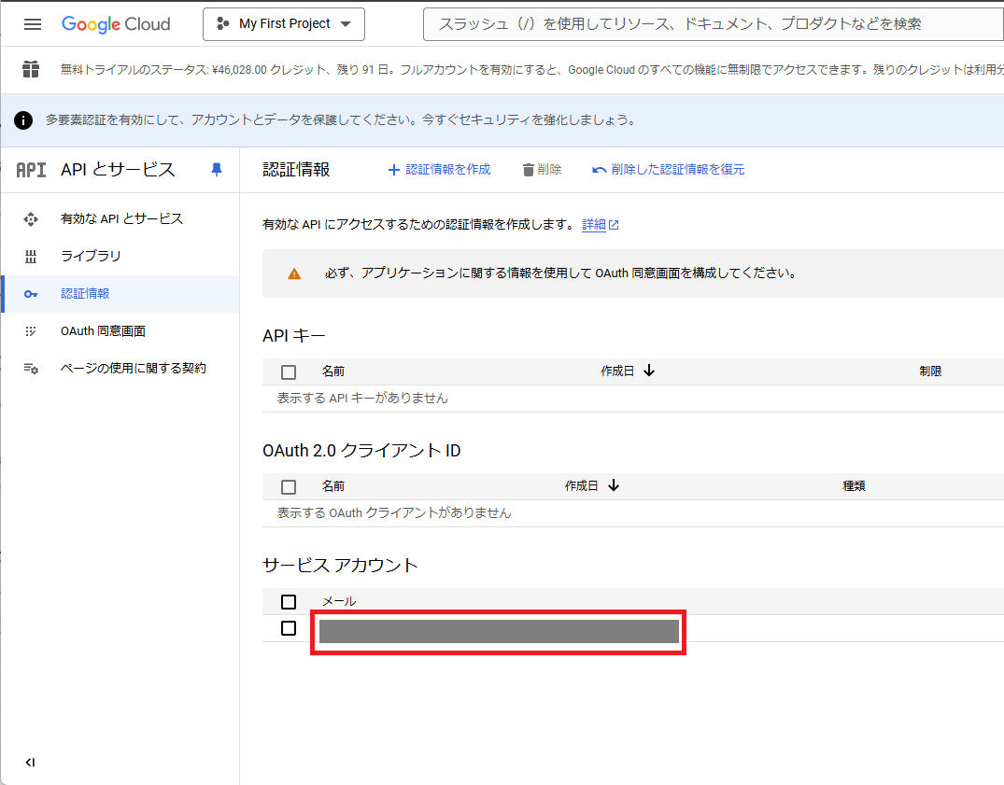Click the enabled APIs diamond icon
Viewport: 1004px width, 785px height.
pyautogui.click(x=31, y=219)
